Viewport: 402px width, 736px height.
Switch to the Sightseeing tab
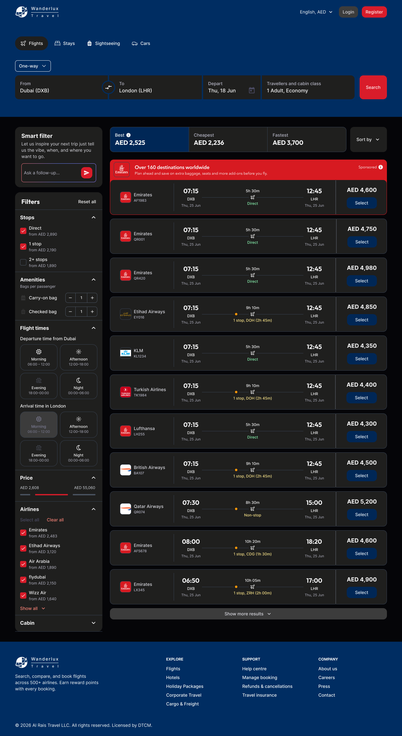point(103,43)
